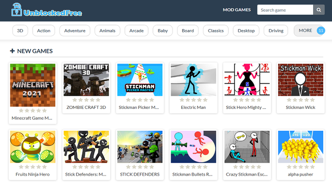The height and width of the screenshot is (186, 332).
Task: Open the Minecraft 2021 game thumbnail
Action: coord(32,85)
